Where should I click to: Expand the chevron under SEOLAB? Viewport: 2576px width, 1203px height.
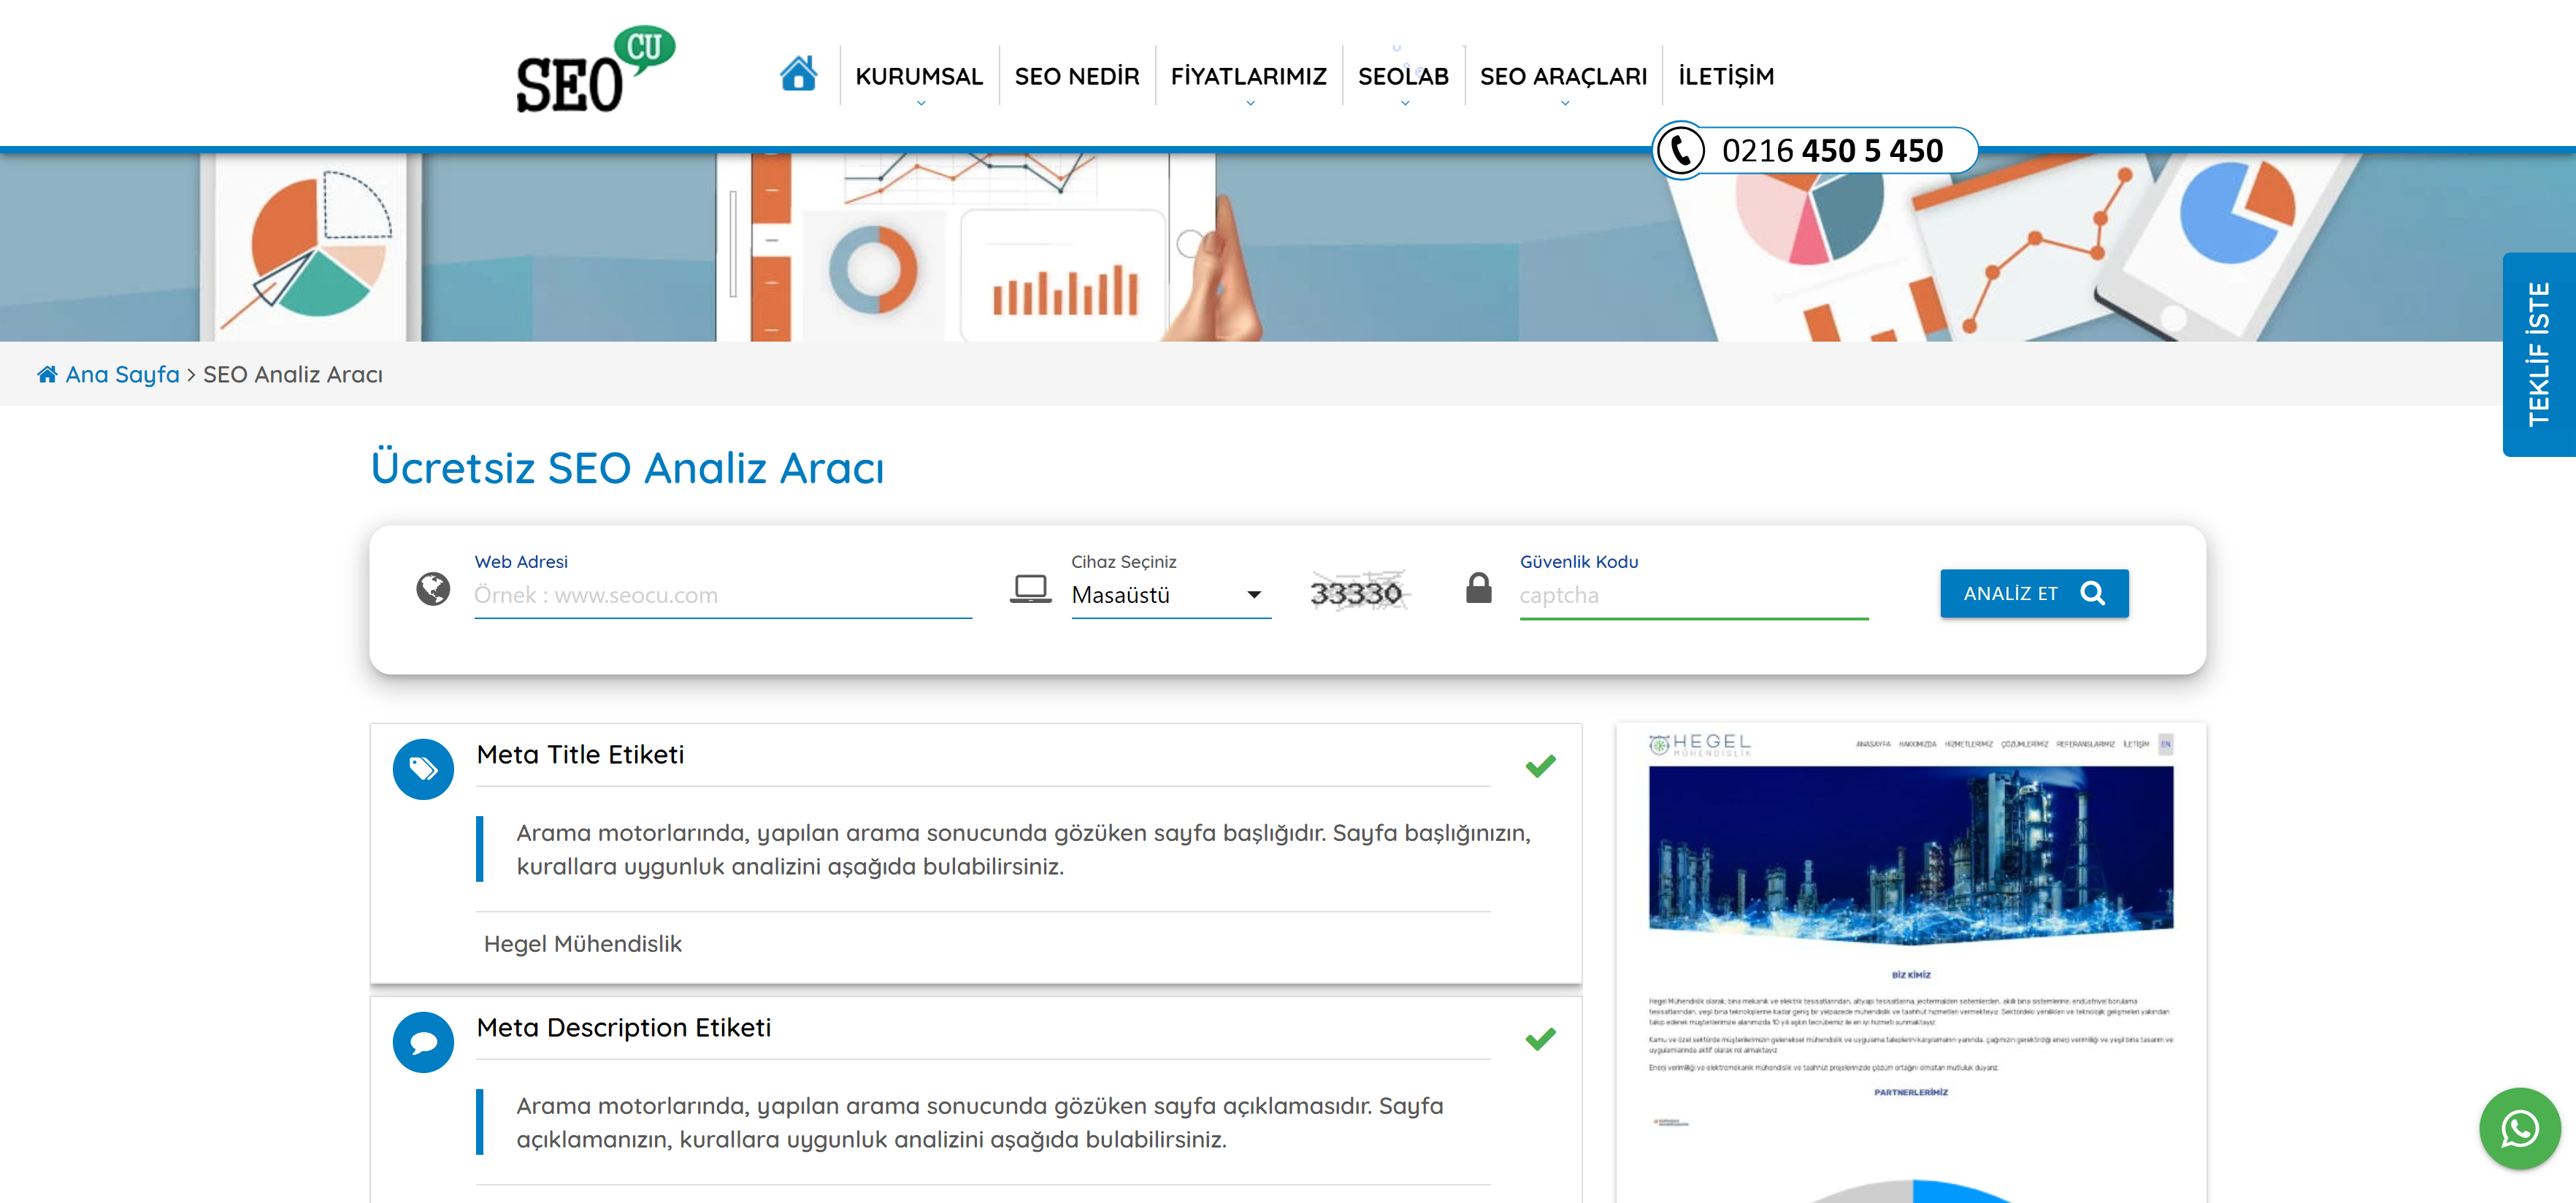(1404, 103)
